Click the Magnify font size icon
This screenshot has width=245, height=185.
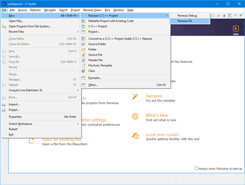tap(224, 15)
